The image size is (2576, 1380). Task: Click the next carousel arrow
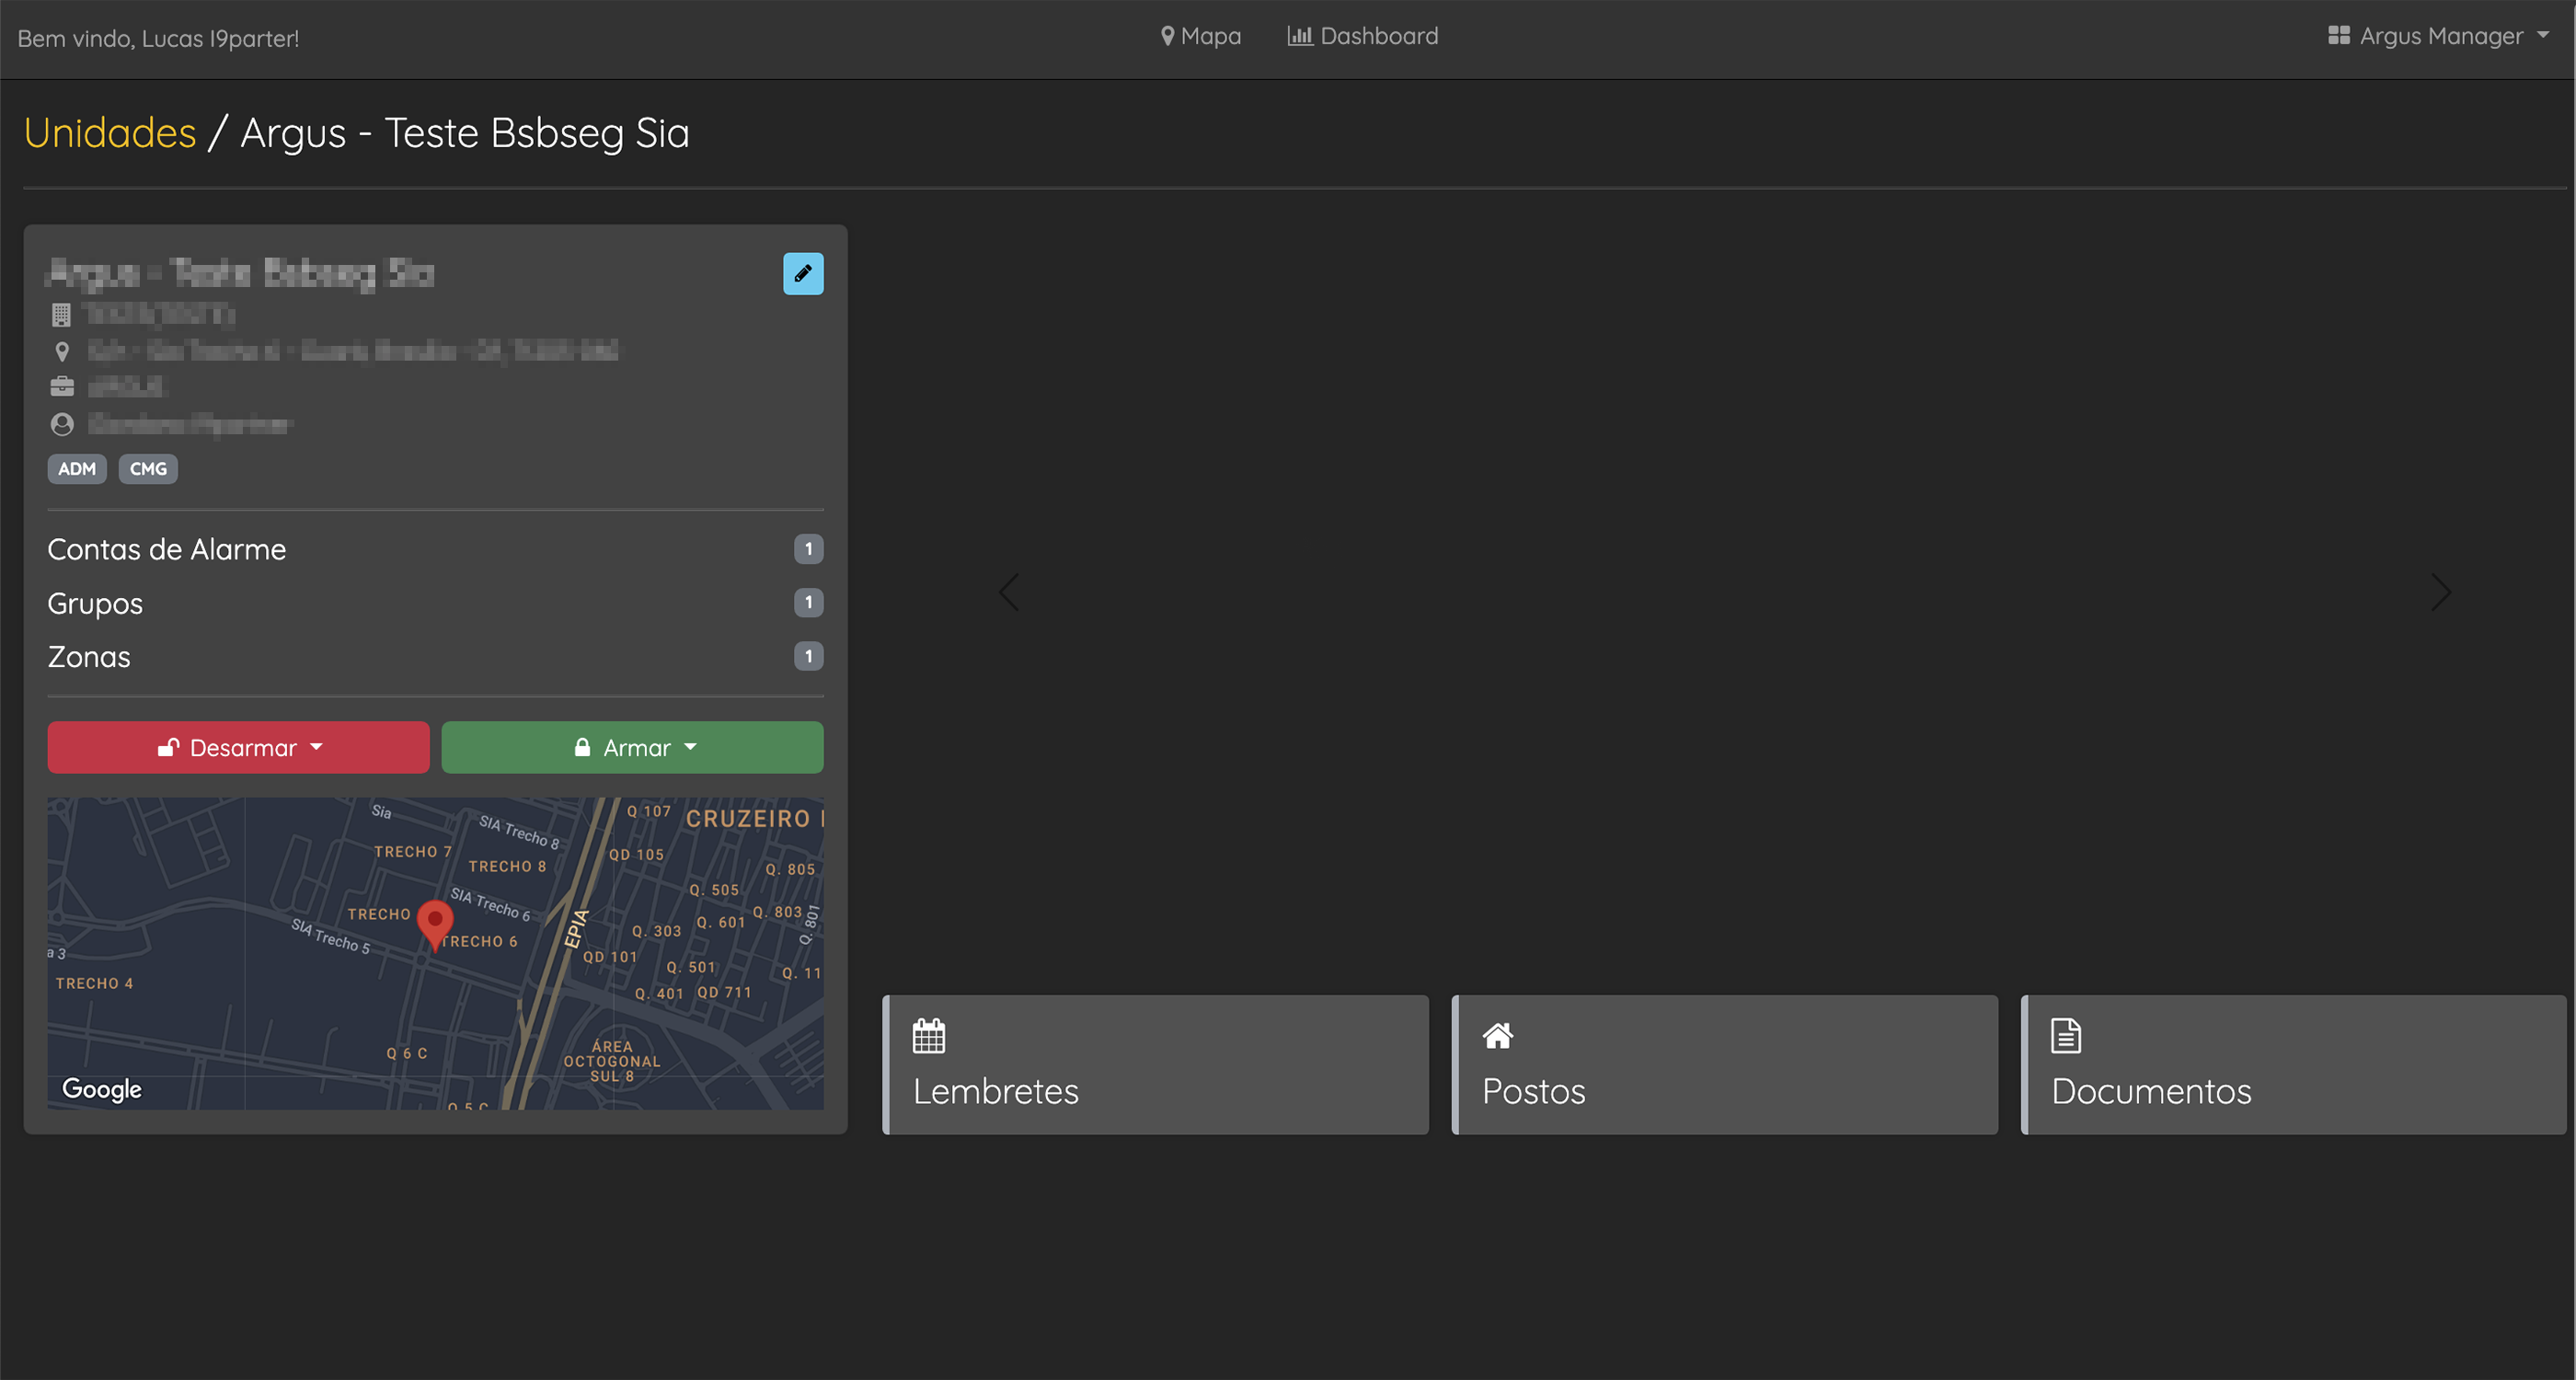click(2441, 592)
